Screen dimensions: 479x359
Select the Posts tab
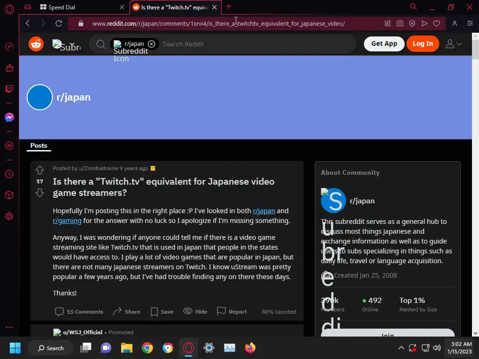click(39, 146)
